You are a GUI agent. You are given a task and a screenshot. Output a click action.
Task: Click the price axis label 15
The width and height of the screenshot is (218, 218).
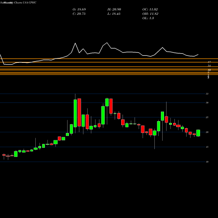(x=207, y=147)
